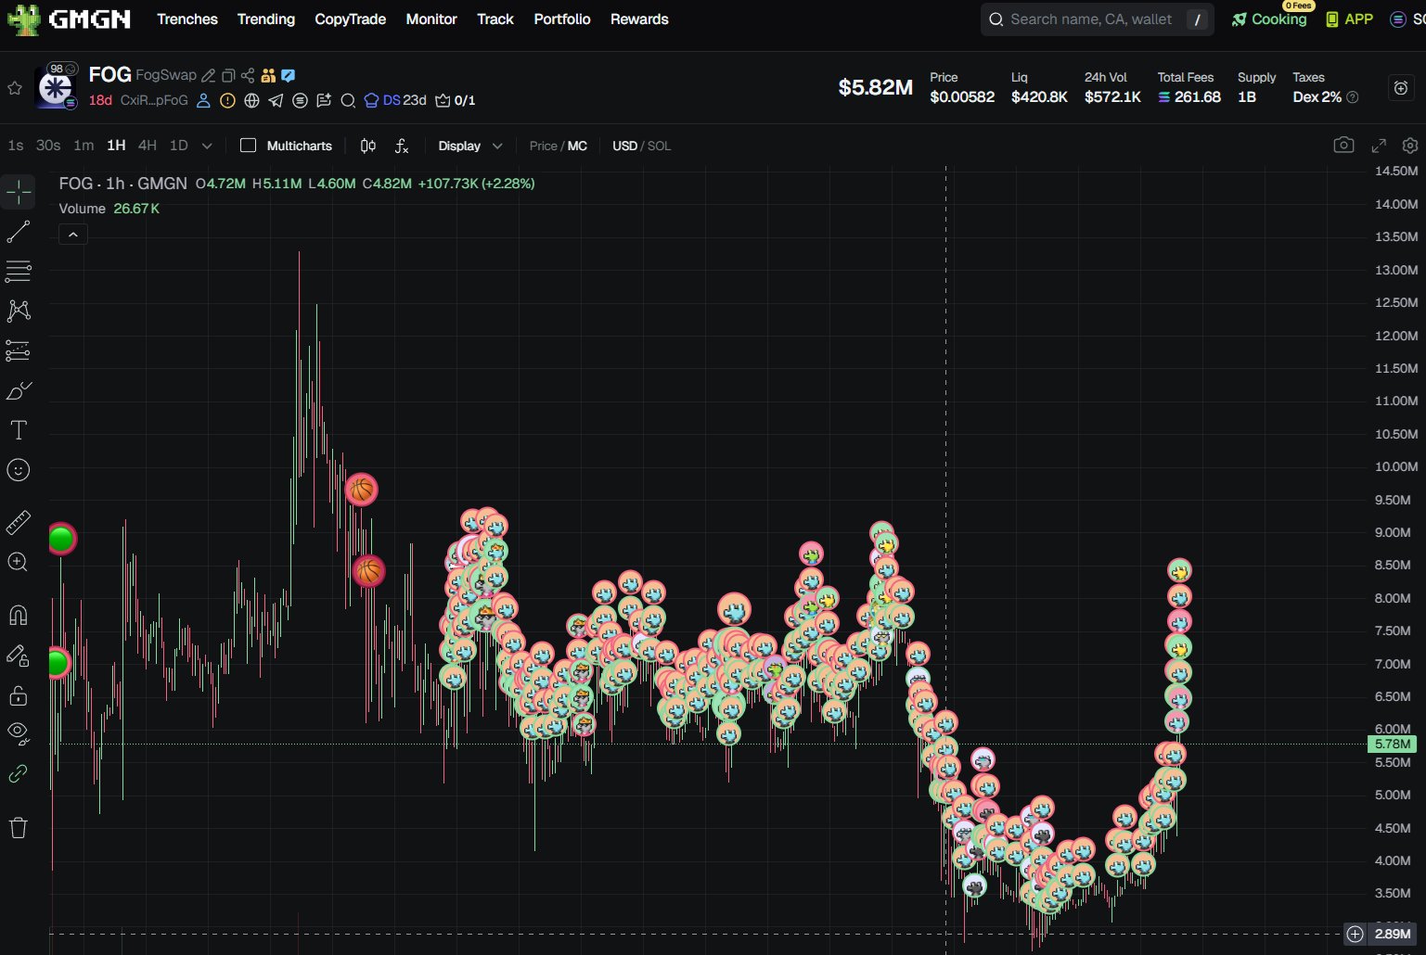The image size is (1426, 955).
Task: Activate the ruler measure tool
Action: coord(19,523)
